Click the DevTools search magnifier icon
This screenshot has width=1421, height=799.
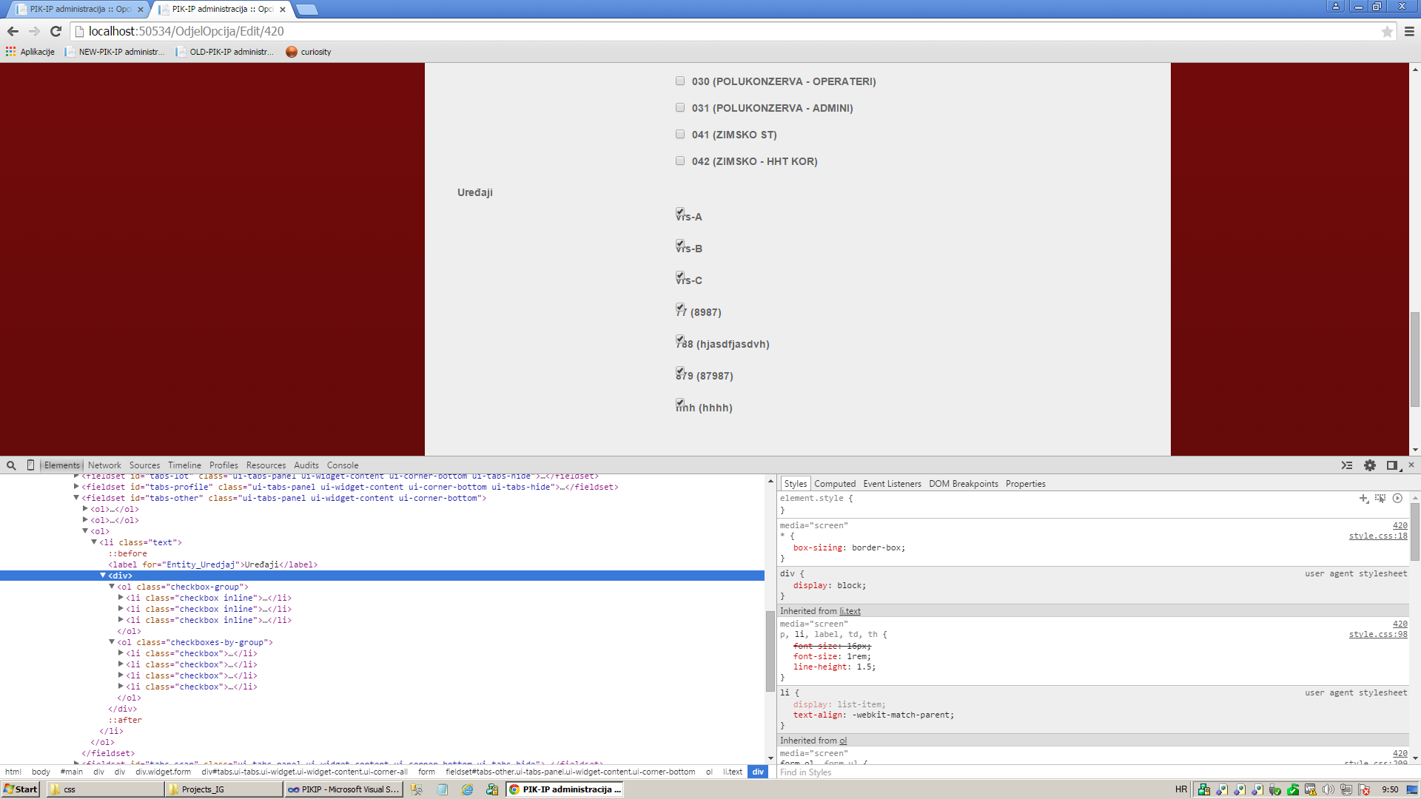click(11, 465)
